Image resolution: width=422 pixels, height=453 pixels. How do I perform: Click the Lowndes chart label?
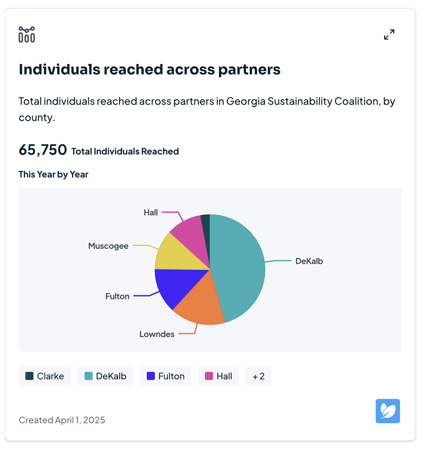tap(157, 334)
